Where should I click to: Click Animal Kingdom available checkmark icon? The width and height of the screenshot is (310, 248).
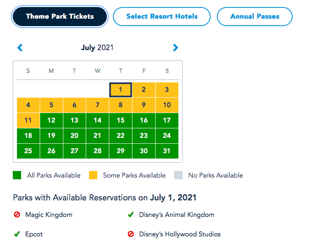point(131,215)
